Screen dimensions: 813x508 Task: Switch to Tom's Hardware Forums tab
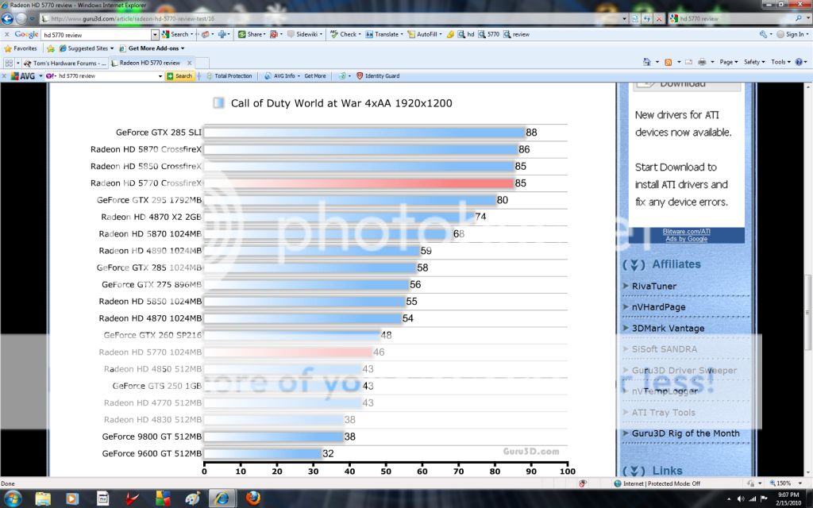coord(65,63)
